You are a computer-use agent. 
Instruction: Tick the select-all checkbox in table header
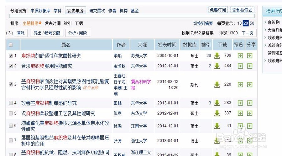[x=11, y=45]
